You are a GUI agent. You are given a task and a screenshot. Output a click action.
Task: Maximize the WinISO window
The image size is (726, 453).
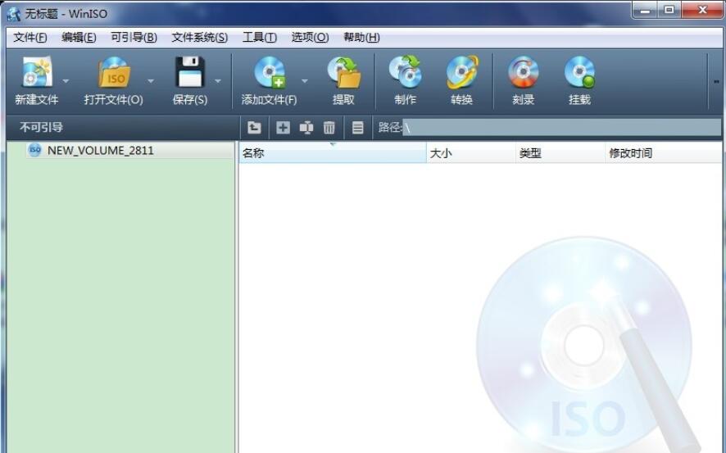coord(669,10)
